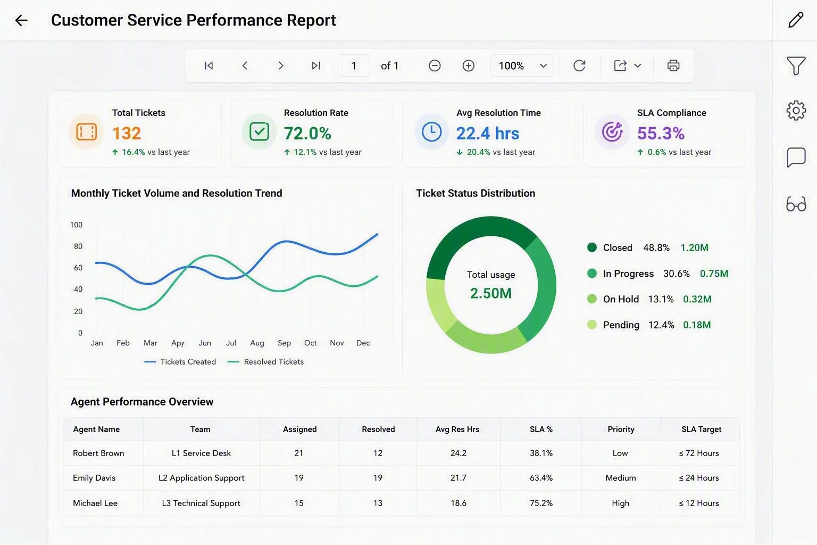Click the 72.0% resolution rate value

click(307, 133)
